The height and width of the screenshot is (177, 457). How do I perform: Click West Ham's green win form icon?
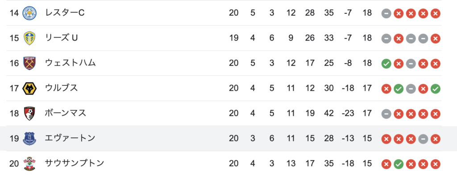point(386,64)
